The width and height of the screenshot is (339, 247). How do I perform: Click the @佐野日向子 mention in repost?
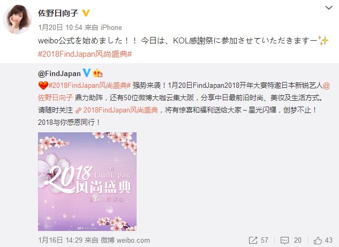coord(184,92)
